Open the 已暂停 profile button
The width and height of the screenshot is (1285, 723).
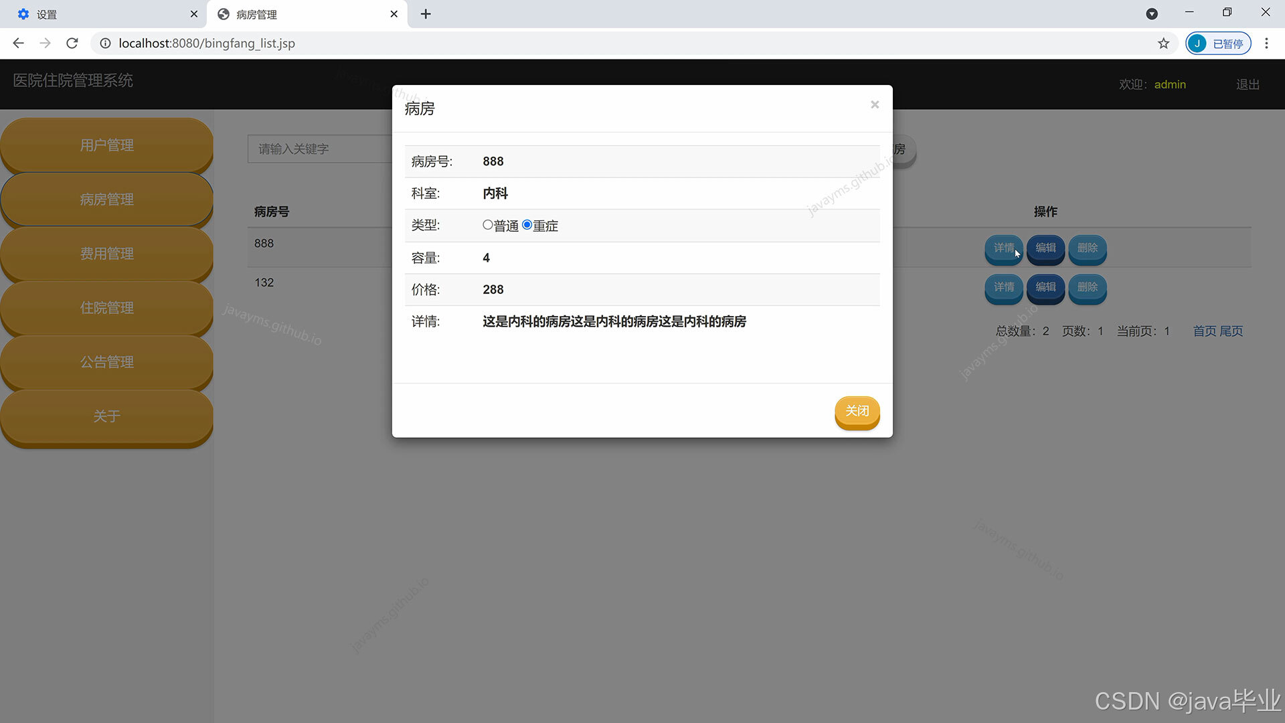click(1218, 43)
